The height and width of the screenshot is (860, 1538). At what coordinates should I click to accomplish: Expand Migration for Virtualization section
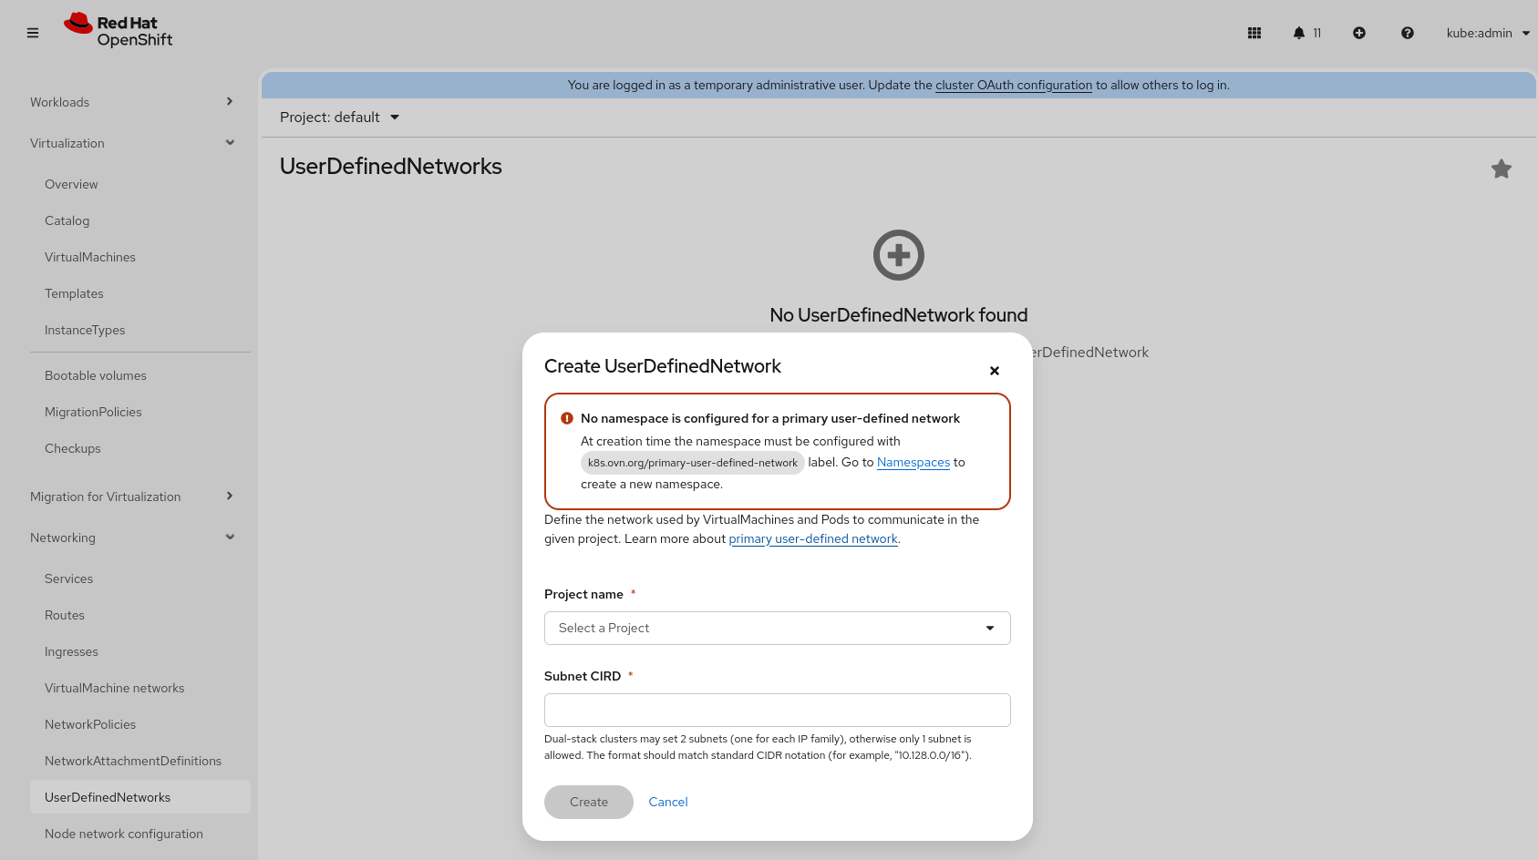tap(132, 497)
